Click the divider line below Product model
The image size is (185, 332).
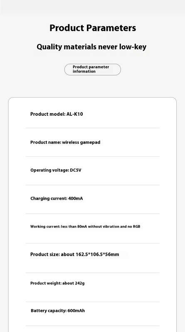pyautogui.click(x=92, y=128)
